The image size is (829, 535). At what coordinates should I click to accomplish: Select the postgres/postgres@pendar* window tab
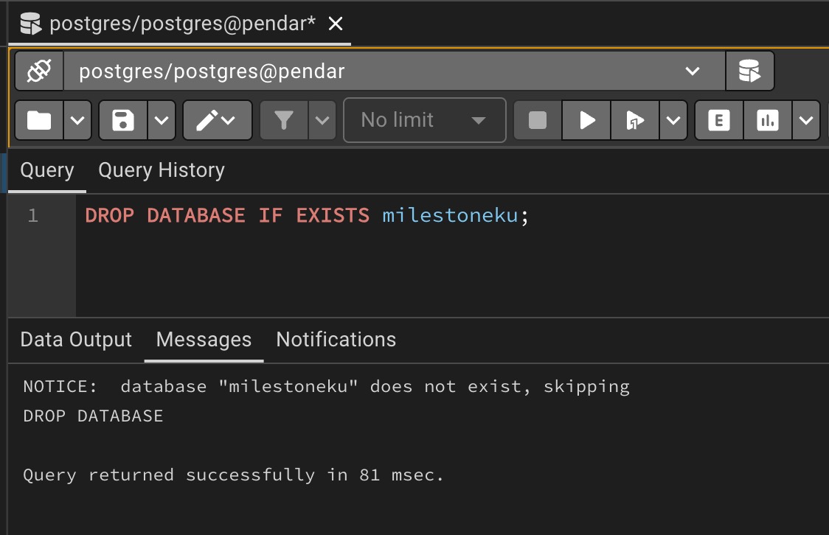[180, 24]
